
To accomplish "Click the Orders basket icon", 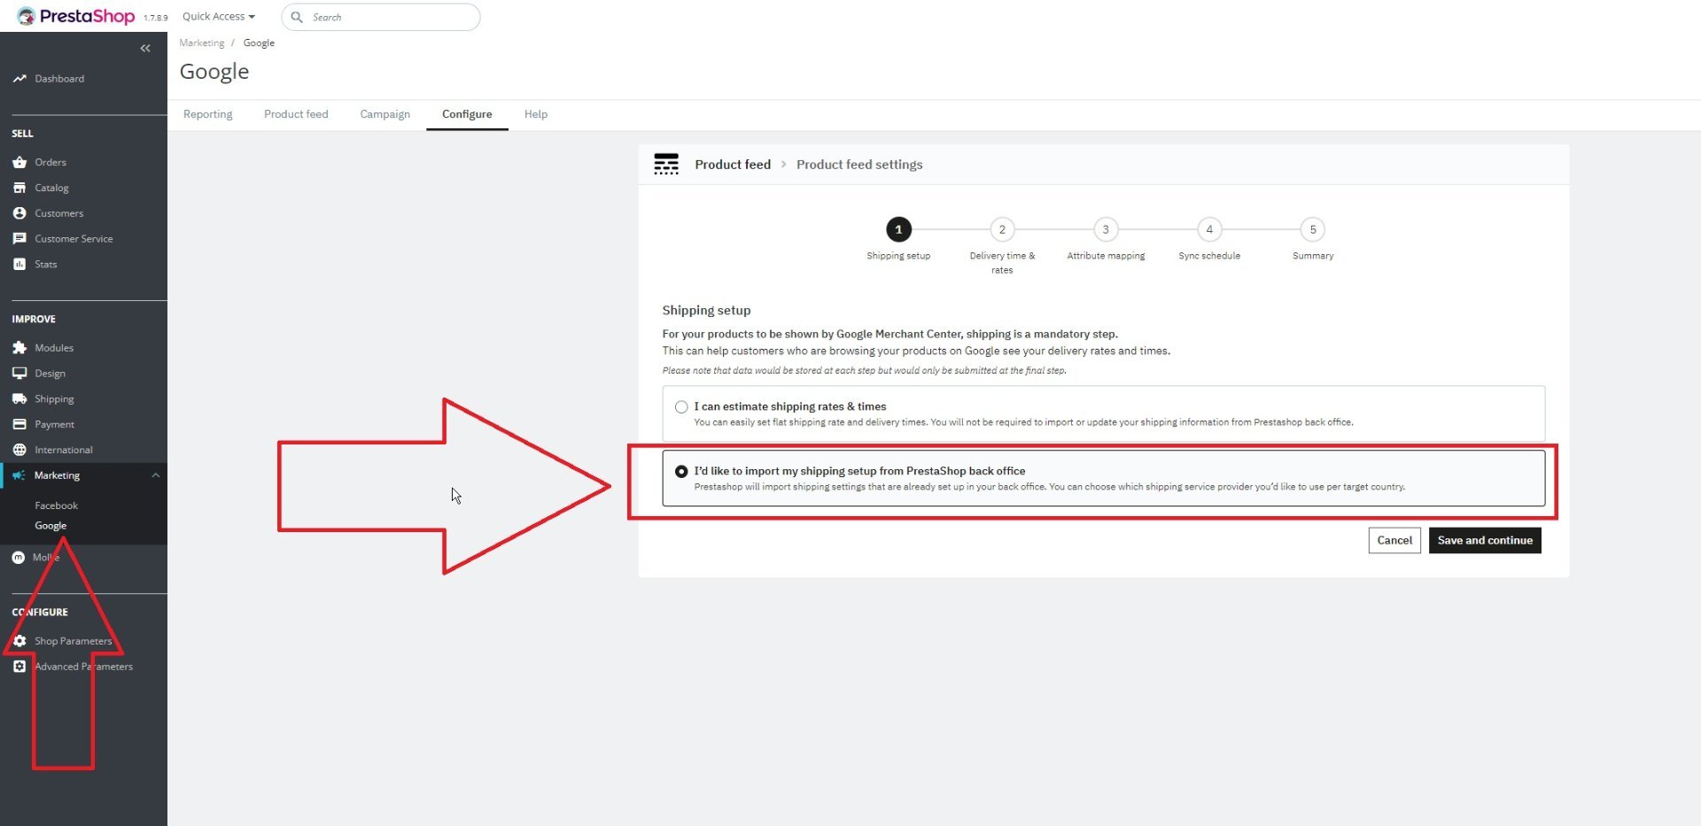I will pos(19,162).
